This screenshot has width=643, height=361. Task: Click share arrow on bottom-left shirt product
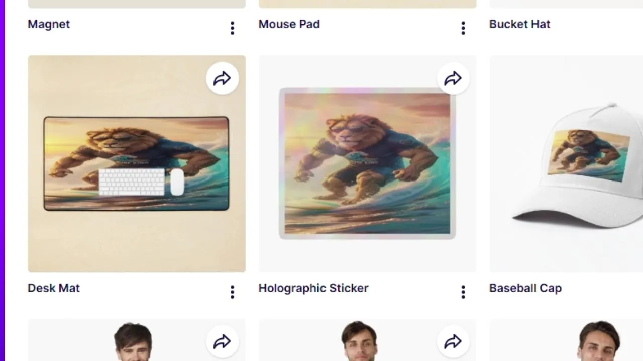pyautogui.click(x=222, y=342)
